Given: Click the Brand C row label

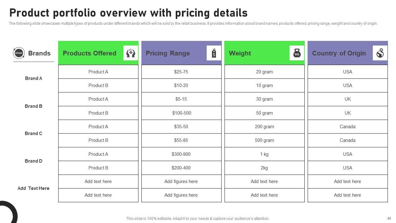Looking at the screenshot, I should pos(33,133).
